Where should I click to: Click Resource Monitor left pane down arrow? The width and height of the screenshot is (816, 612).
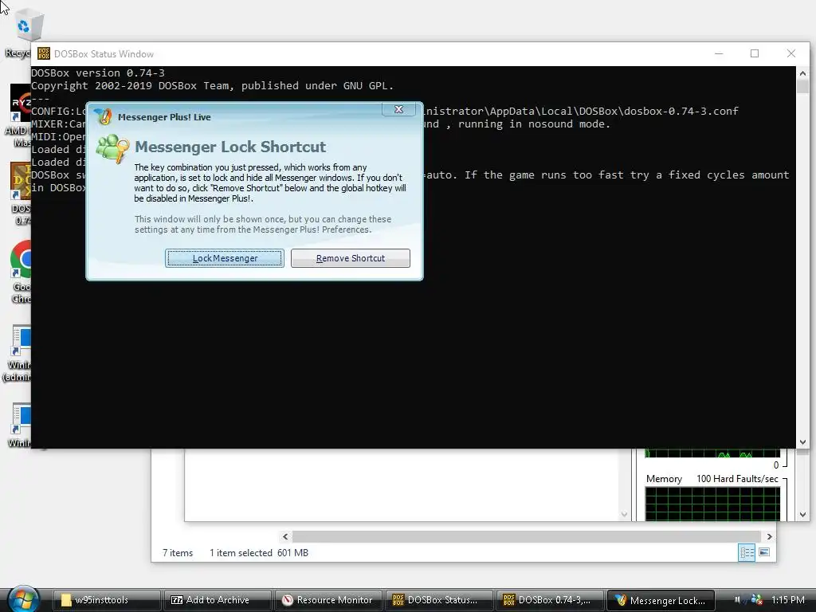pyautogui.click(x=624, y=514)
